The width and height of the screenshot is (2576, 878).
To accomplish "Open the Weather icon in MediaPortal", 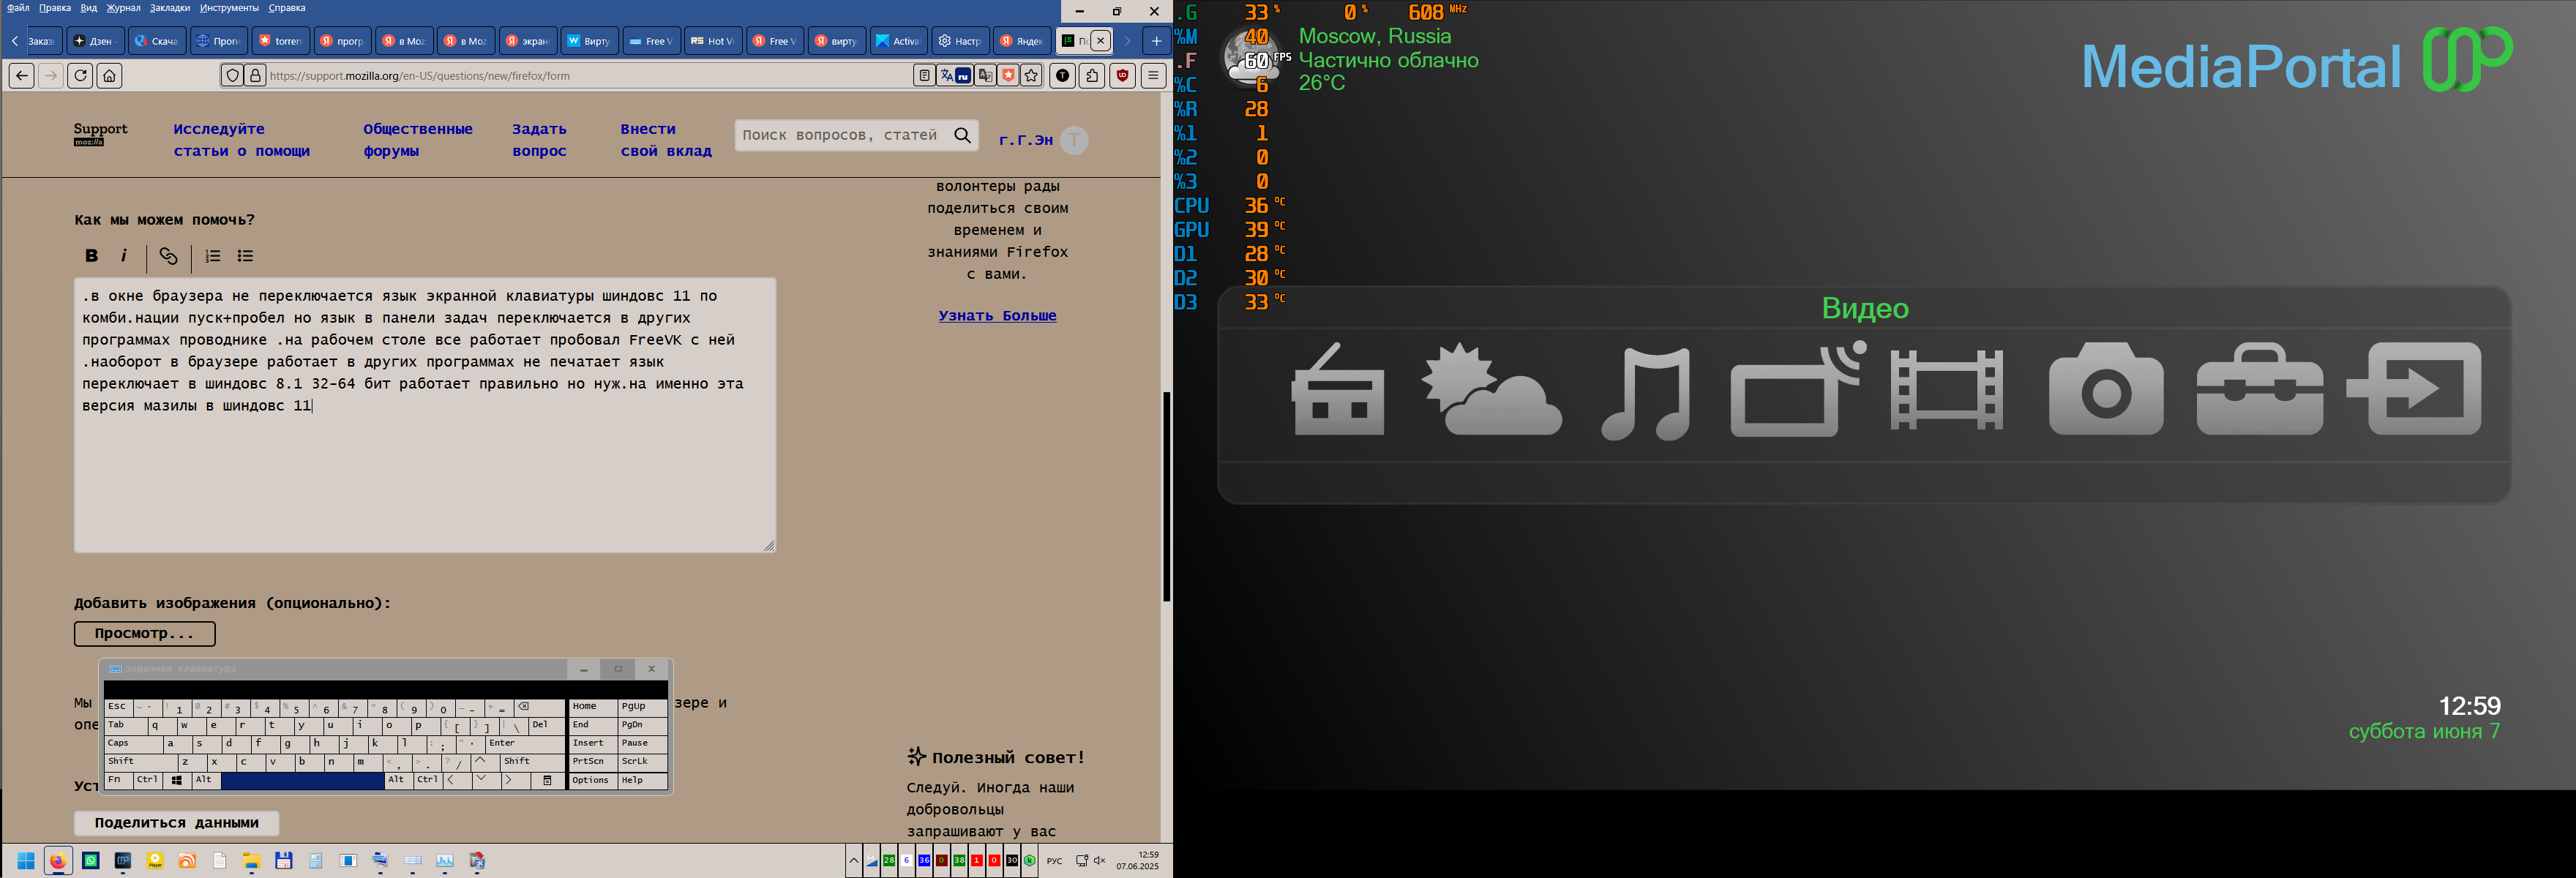I will pyautogui.click(x=1491, y=389).
